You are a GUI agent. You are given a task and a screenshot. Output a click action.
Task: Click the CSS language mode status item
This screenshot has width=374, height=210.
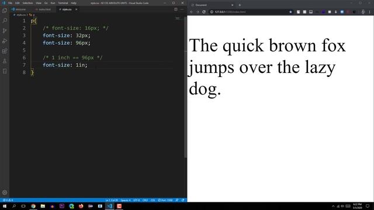click(153, 200)
